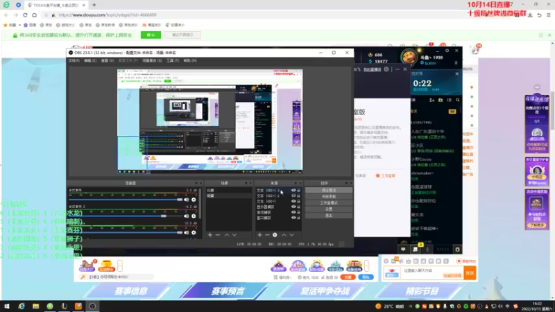Open the second mixer channel settings gear
The width and height of the screenshot is (555, 312).
coord(194,216)
